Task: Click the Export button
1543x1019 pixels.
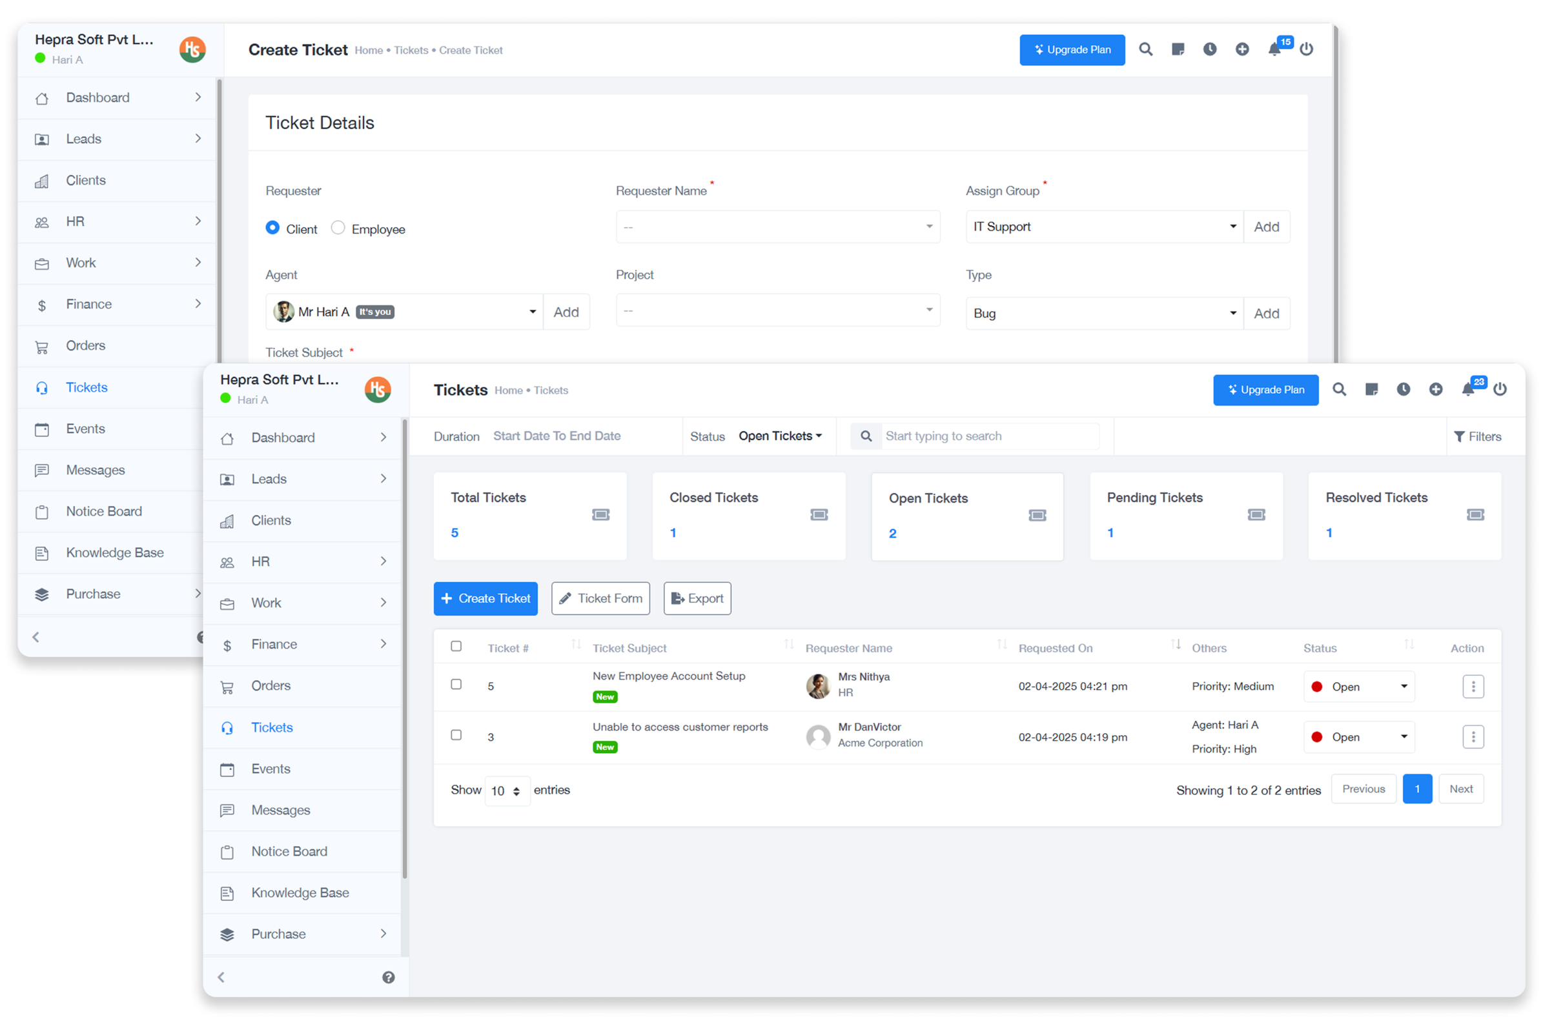Action: (x=697, y=598)
